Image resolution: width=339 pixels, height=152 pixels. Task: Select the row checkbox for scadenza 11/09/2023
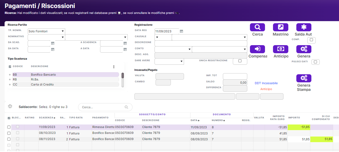click(9, 127)
